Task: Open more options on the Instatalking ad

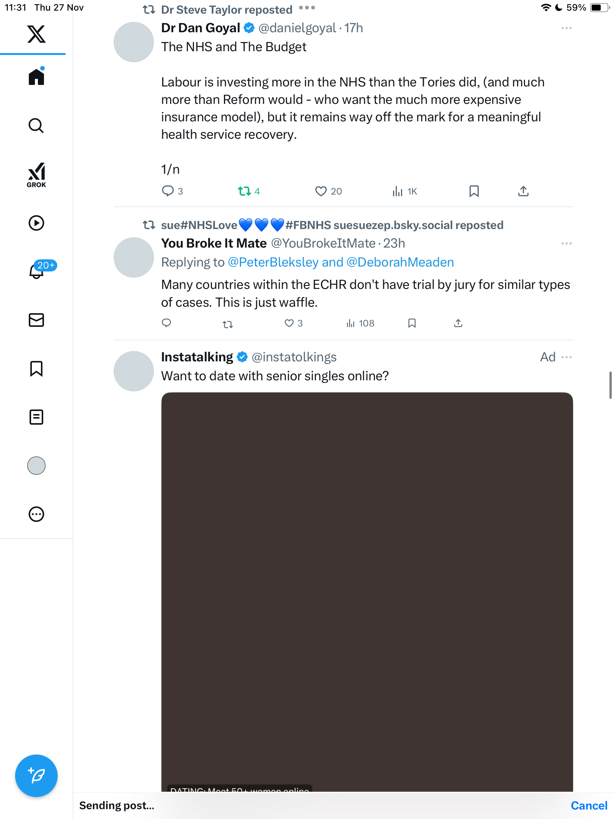Action: tap(567, 357)
